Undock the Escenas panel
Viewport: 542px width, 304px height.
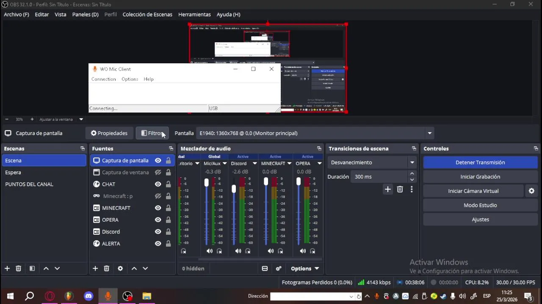click(83, 149)
